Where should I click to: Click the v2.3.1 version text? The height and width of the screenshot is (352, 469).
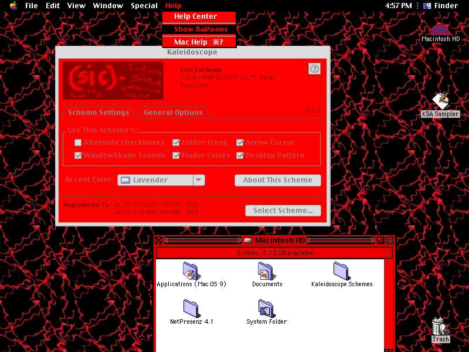pyautogui.click(x=311, y=110)
